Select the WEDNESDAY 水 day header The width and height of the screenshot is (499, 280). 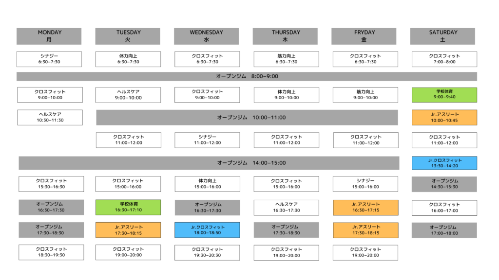coord(206,36)
